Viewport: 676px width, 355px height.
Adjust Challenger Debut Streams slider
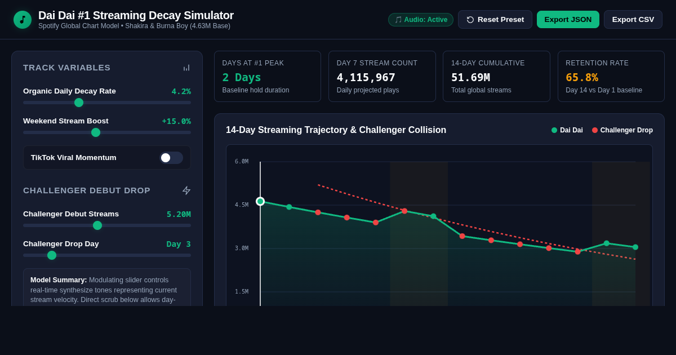pos(107,225)
